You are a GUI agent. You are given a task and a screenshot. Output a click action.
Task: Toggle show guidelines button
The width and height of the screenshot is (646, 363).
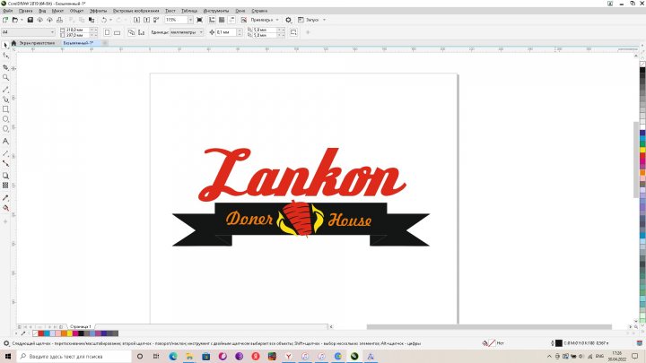coord(231,20)
